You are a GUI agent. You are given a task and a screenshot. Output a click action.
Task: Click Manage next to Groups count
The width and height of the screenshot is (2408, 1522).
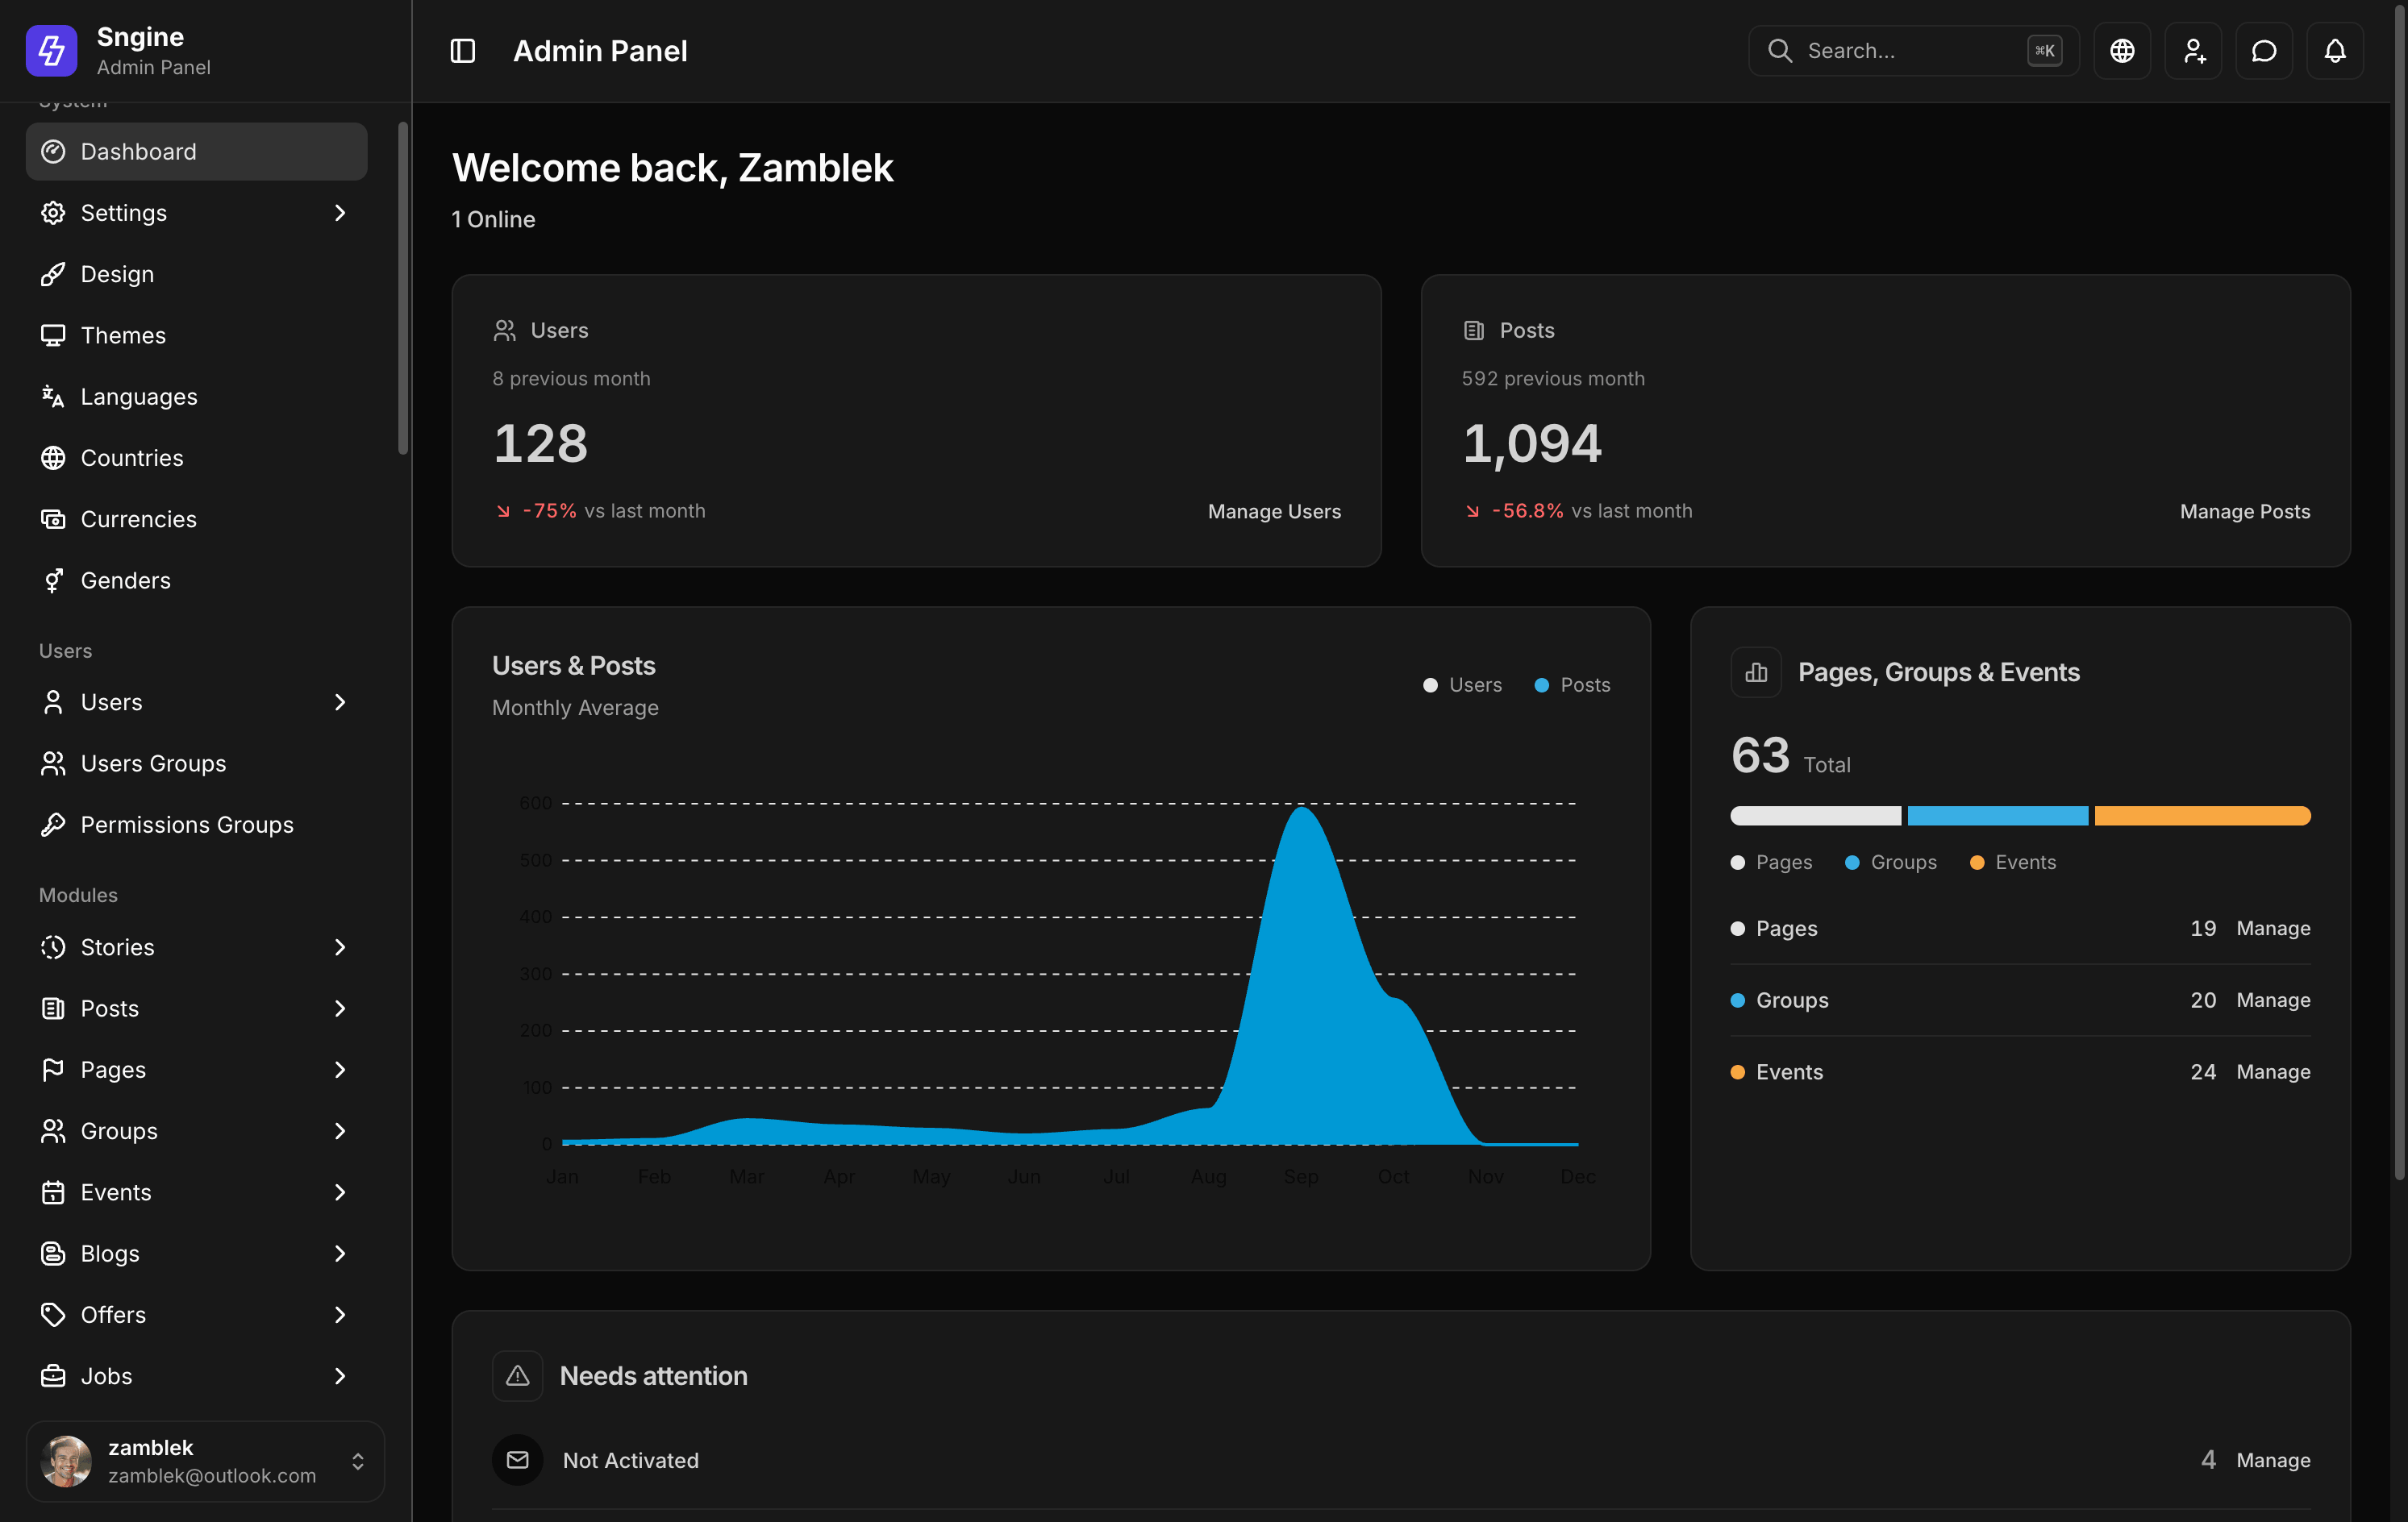point(2273,1000)
